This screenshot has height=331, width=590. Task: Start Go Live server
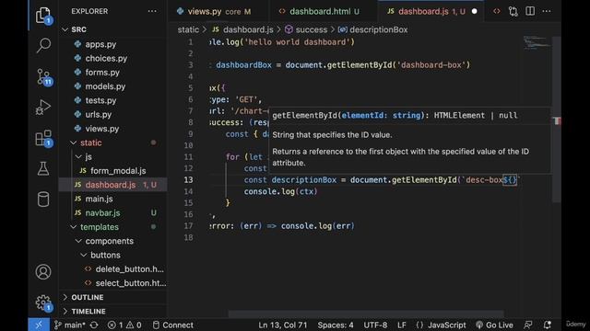click(x=494, y=325)
